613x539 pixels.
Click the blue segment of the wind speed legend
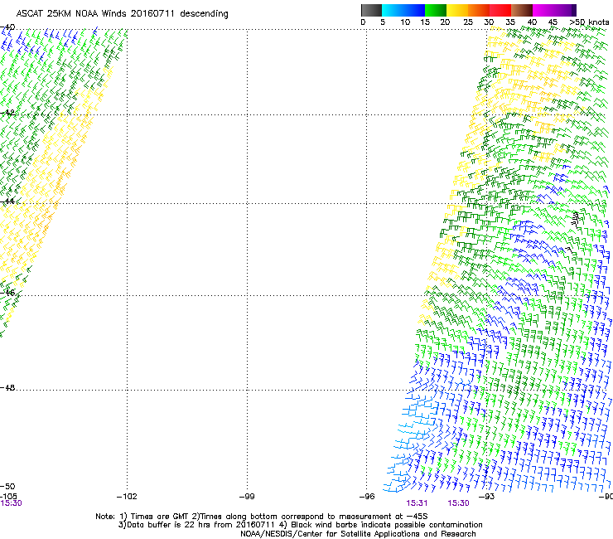point(414,10)
